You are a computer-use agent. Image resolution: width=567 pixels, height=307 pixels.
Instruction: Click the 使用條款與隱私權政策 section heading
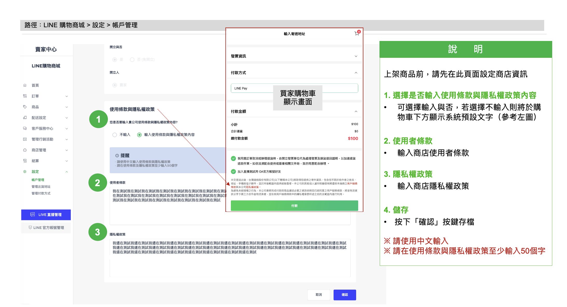132,109
